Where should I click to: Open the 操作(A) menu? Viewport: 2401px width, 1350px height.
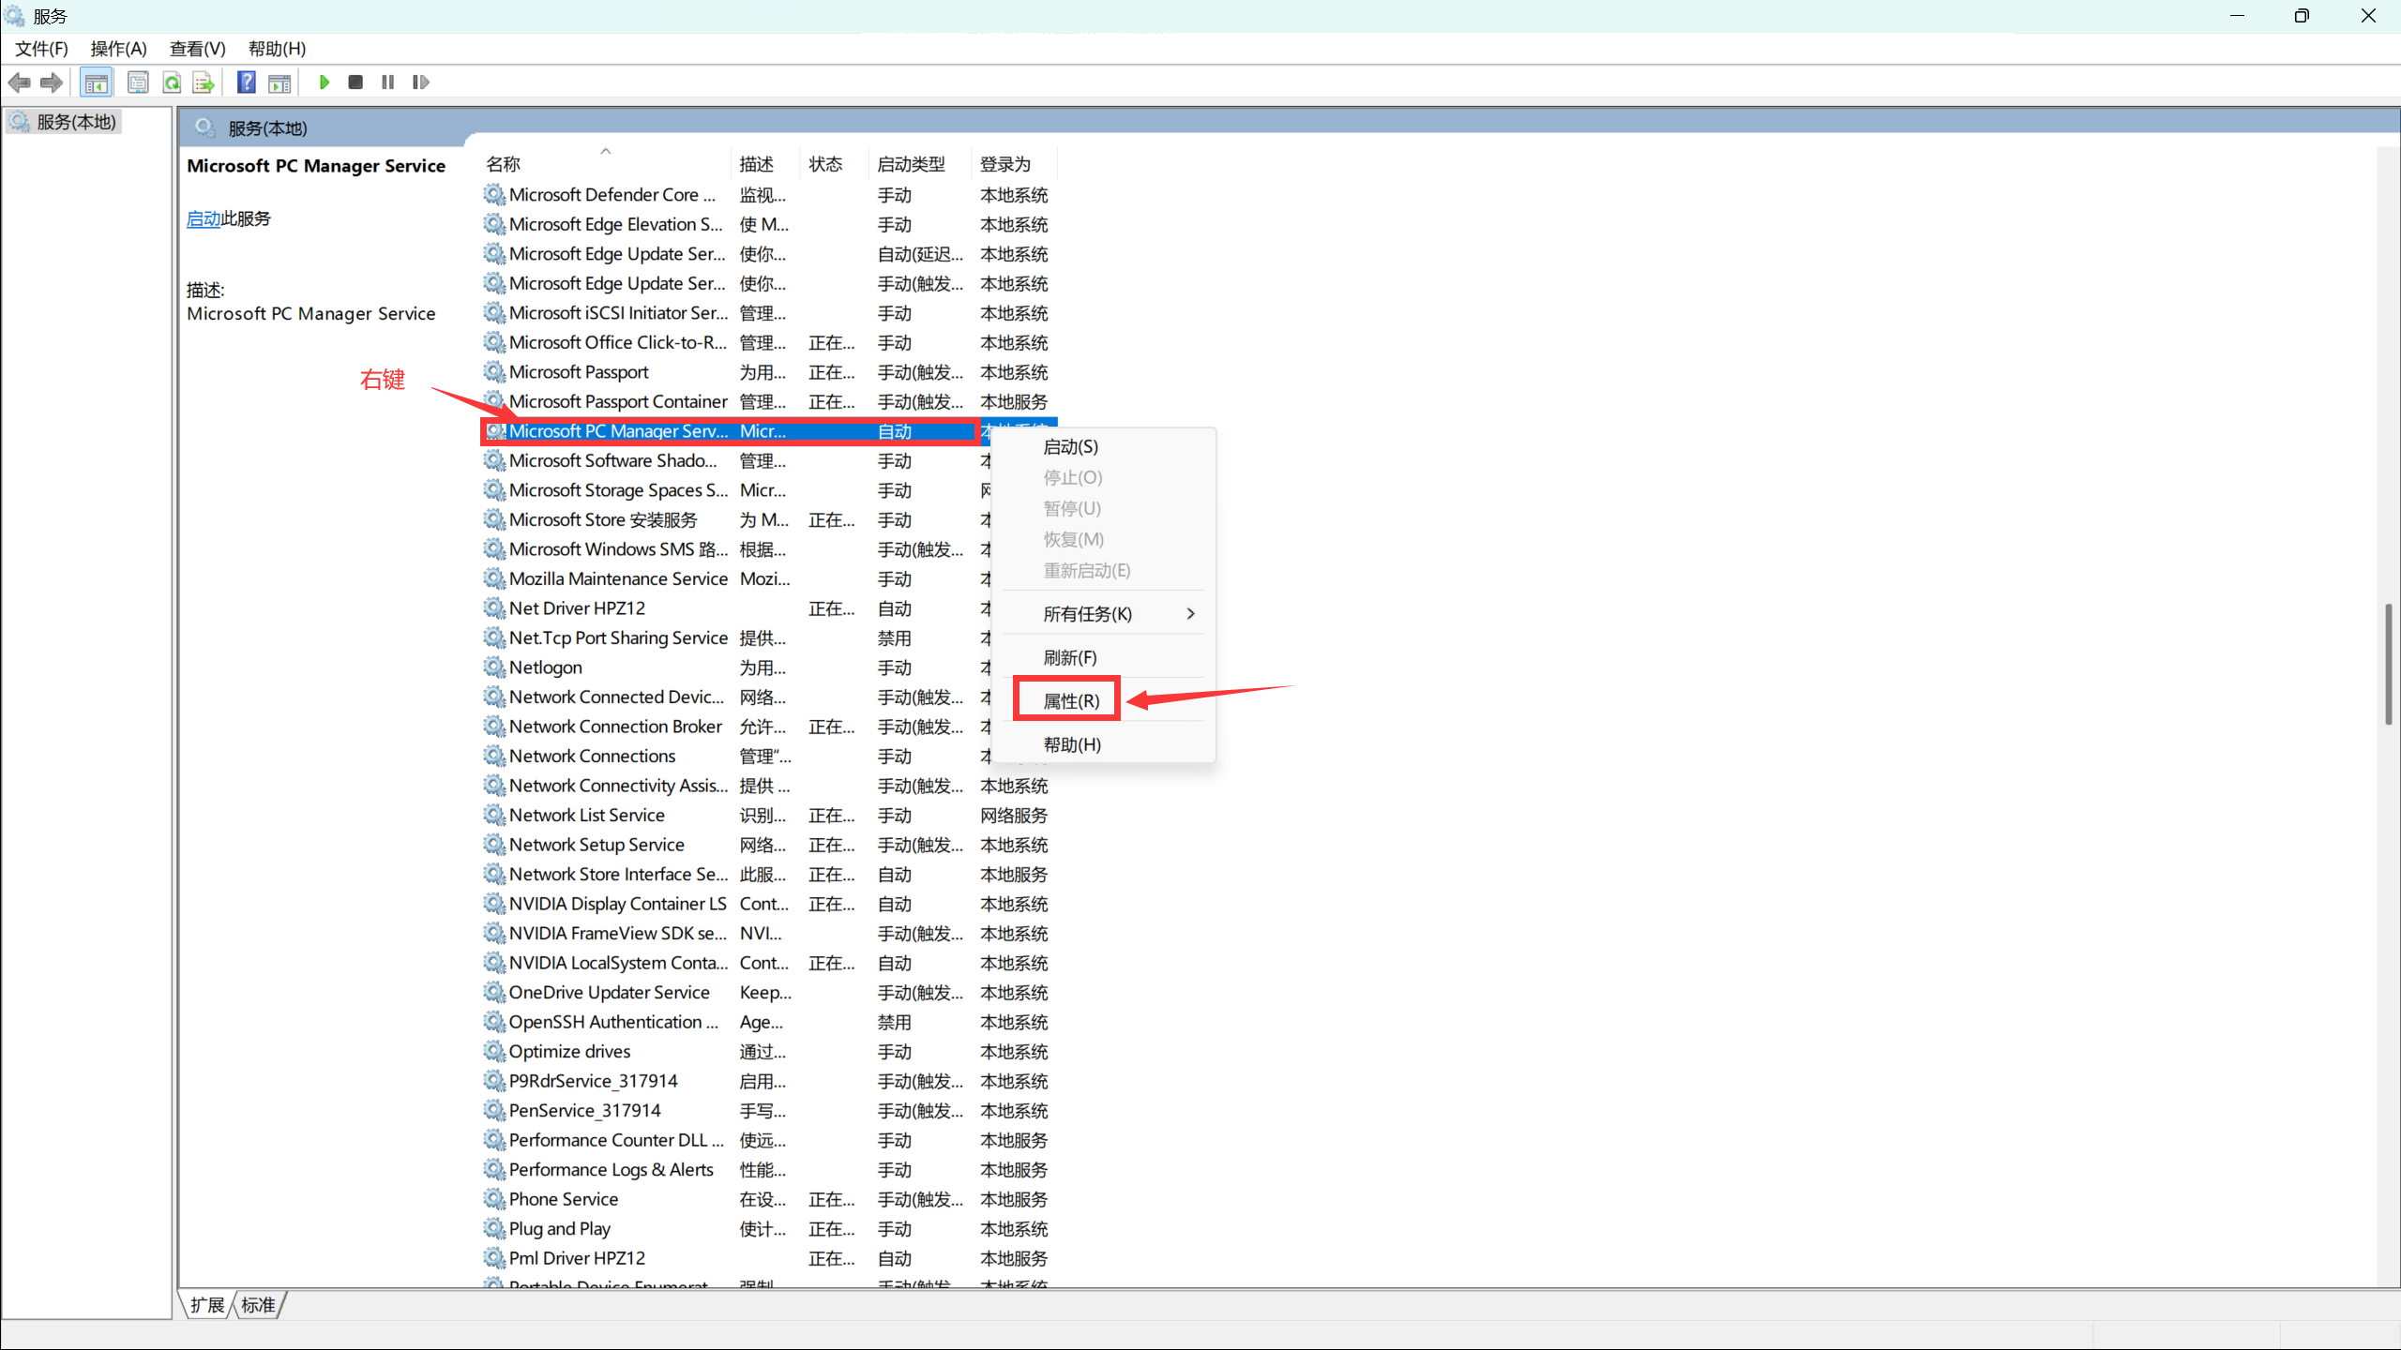(118, 49)
